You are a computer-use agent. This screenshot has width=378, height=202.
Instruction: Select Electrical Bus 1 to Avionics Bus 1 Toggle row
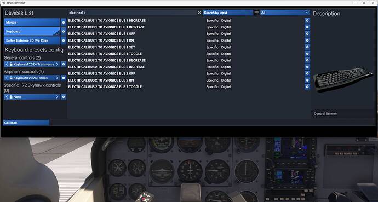pyautogui.click(x=189, y=54)
